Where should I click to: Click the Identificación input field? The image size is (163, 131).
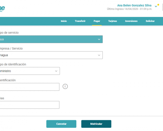pos(30,87)
